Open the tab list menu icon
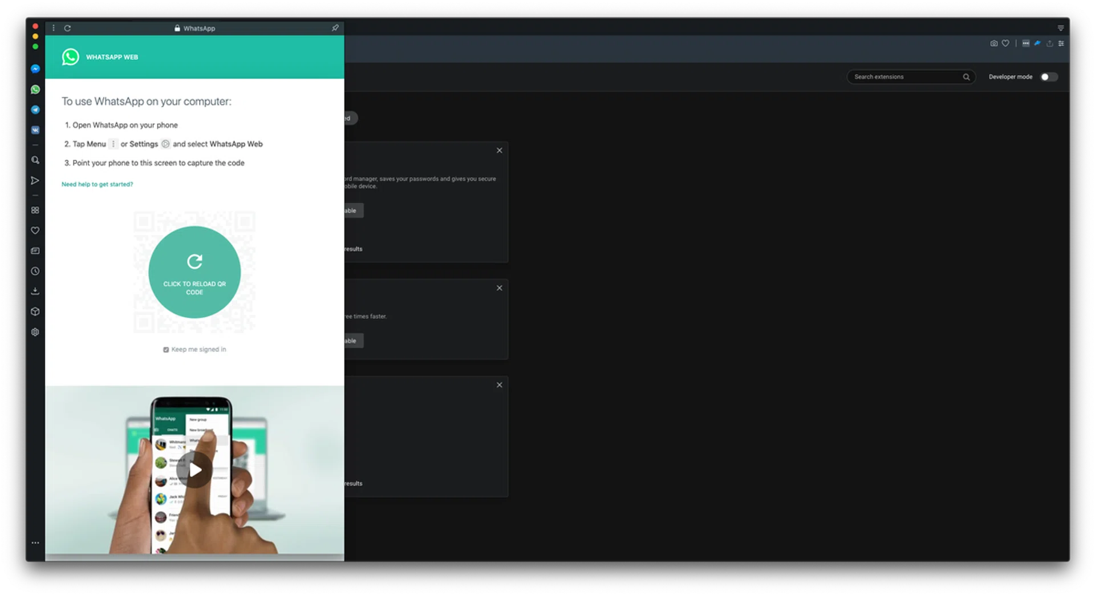 click(1060, 28)
